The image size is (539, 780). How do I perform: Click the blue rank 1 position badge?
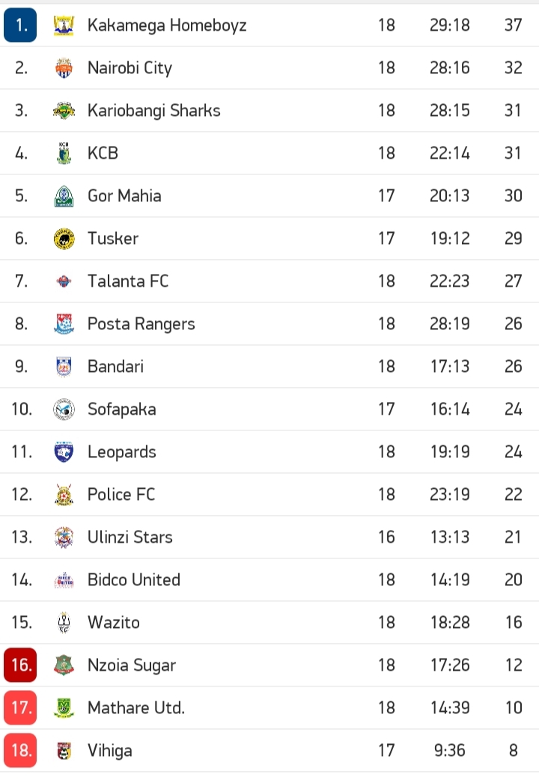coord(20,25)
